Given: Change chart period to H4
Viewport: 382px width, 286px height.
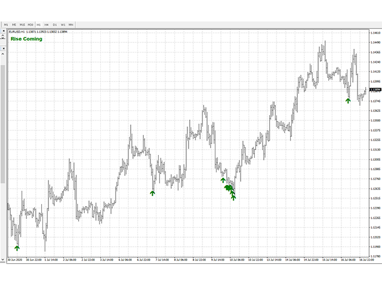Looking at the screenshot, I should coord(47,24).
